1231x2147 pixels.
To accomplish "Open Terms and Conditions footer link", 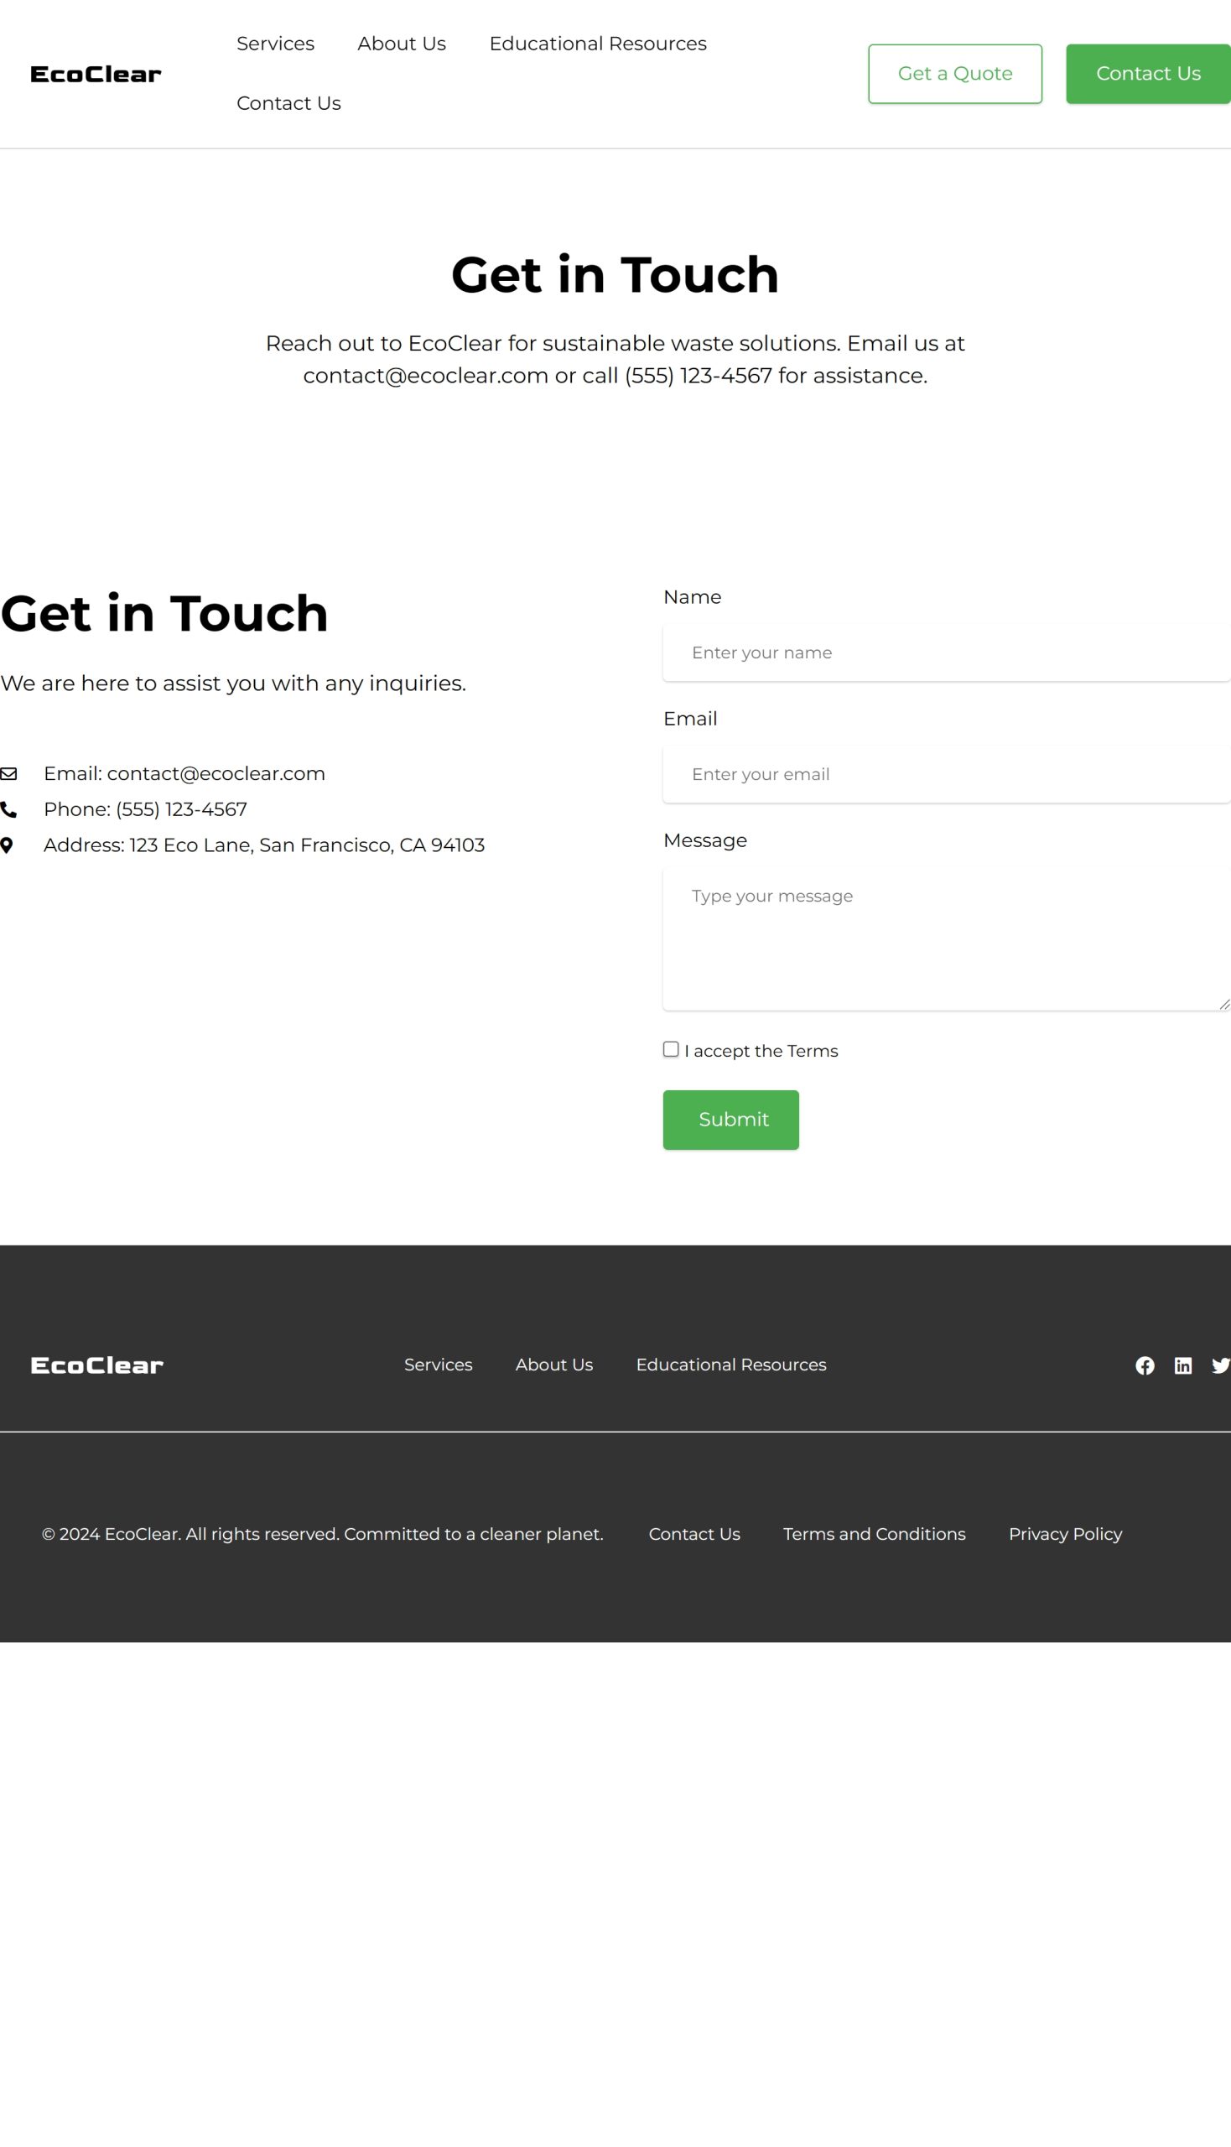I will click(x=875, y=1534).
